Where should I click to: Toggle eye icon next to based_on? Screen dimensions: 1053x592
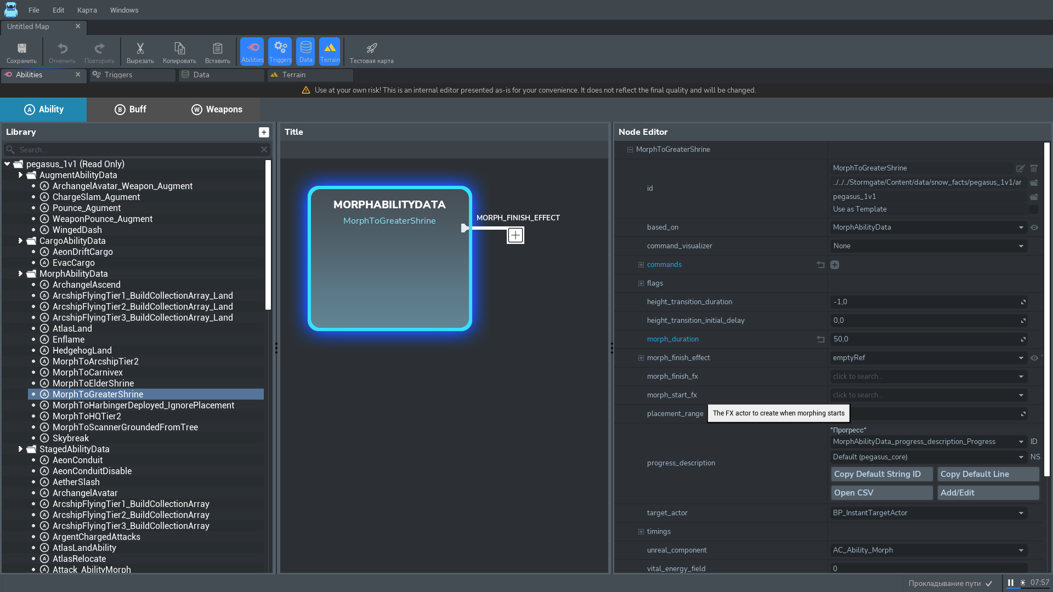tap(1034, 227)
